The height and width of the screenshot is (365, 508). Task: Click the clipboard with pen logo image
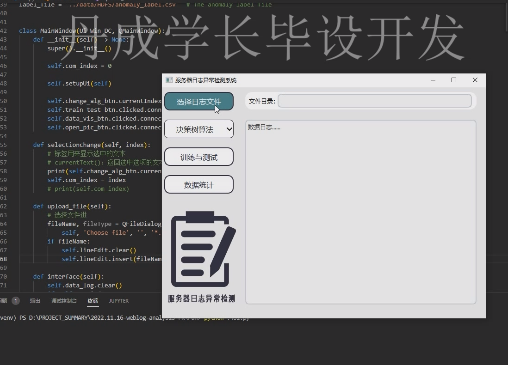pos(203,249)
